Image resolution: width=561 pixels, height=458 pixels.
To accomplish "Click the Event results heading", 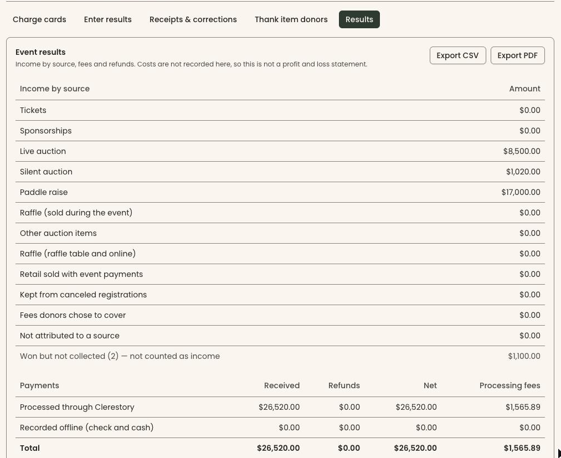I will (40, 52).
